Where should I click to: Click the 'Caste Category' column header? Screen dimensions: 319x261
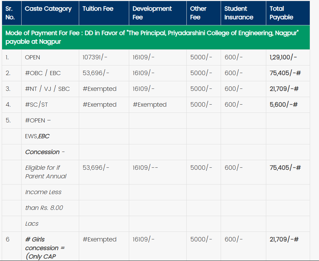click(x=50, y=13)
